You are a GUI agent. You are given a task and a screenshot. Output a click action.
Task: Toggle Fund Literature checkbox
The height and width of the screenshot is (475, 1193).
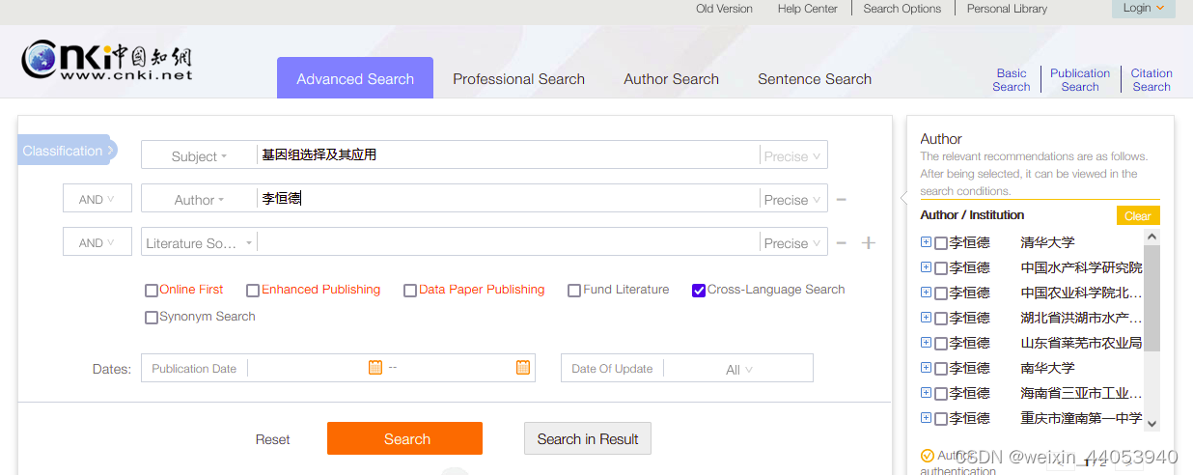pyautogui.click(x=574, y=290)
